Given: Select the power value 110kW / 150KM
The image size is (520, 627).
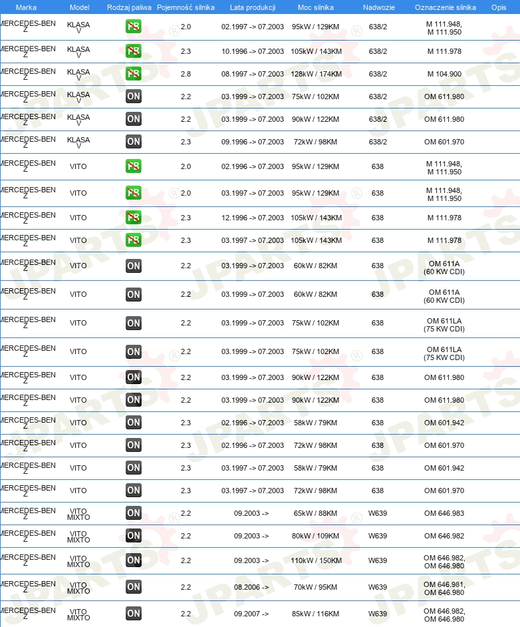Looking at the screenshot, I should click(x=316, y=560).
